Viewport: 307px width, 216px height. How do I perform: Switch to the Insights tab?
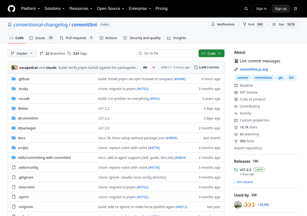point(176,38)
